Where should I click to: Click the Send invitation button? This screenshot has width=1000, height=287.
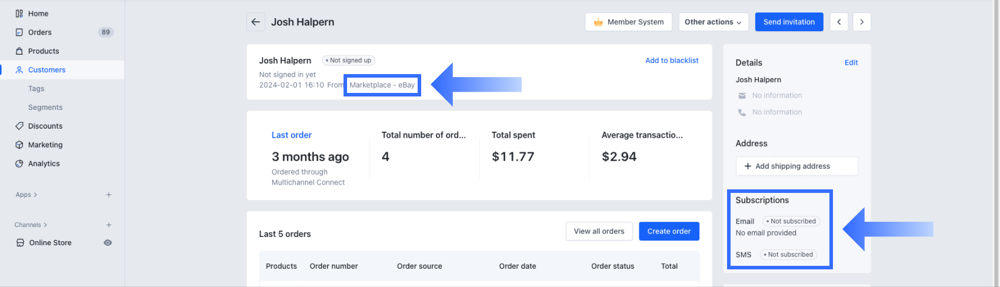coord(789,22)
